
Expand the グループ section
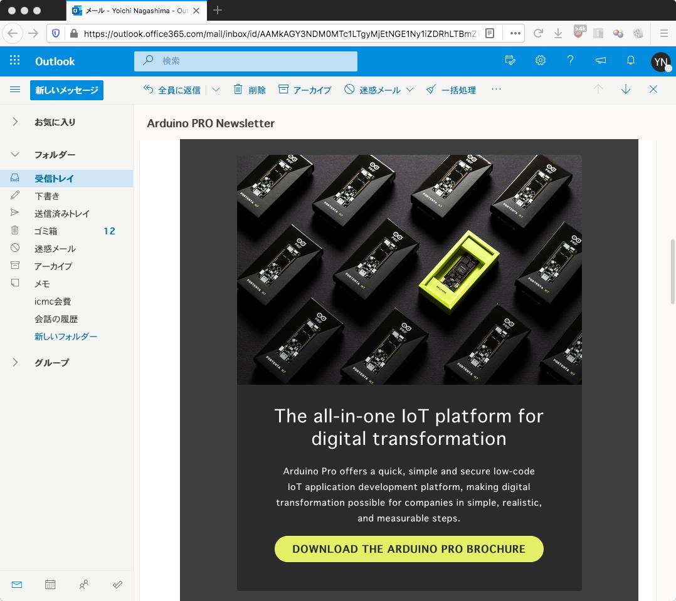pyautogui.click(x=15, y=362)
